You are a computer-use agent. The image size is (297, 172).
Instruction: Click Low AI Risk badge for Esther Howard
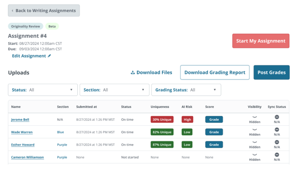coord(187,145)
